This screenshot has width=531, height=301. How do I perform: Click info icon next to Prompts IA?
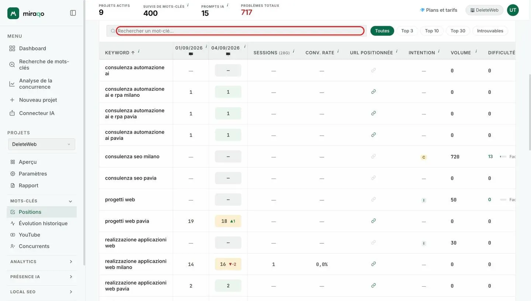(x=228, y=5)
